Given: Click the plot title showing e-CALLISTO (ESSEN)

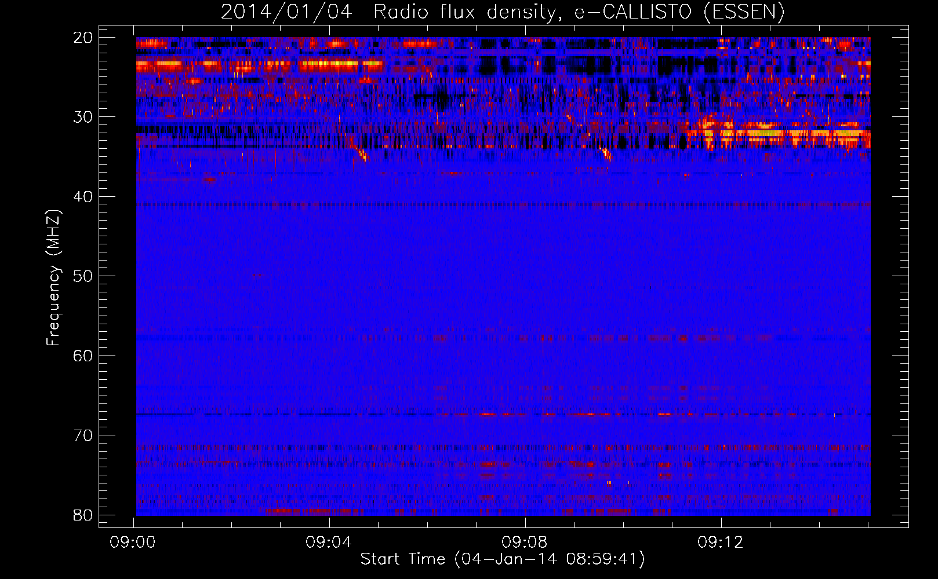Looking at the screenshot, I should tap(503, 12).
